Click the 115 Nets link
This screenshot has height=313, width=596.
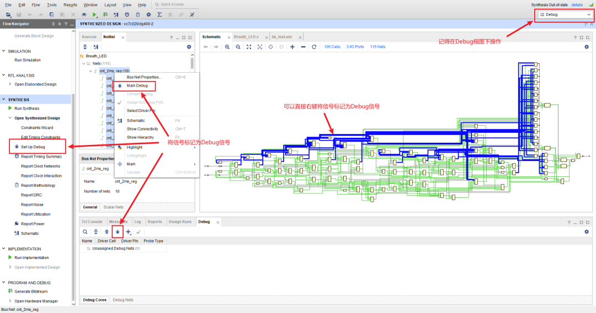378,47
